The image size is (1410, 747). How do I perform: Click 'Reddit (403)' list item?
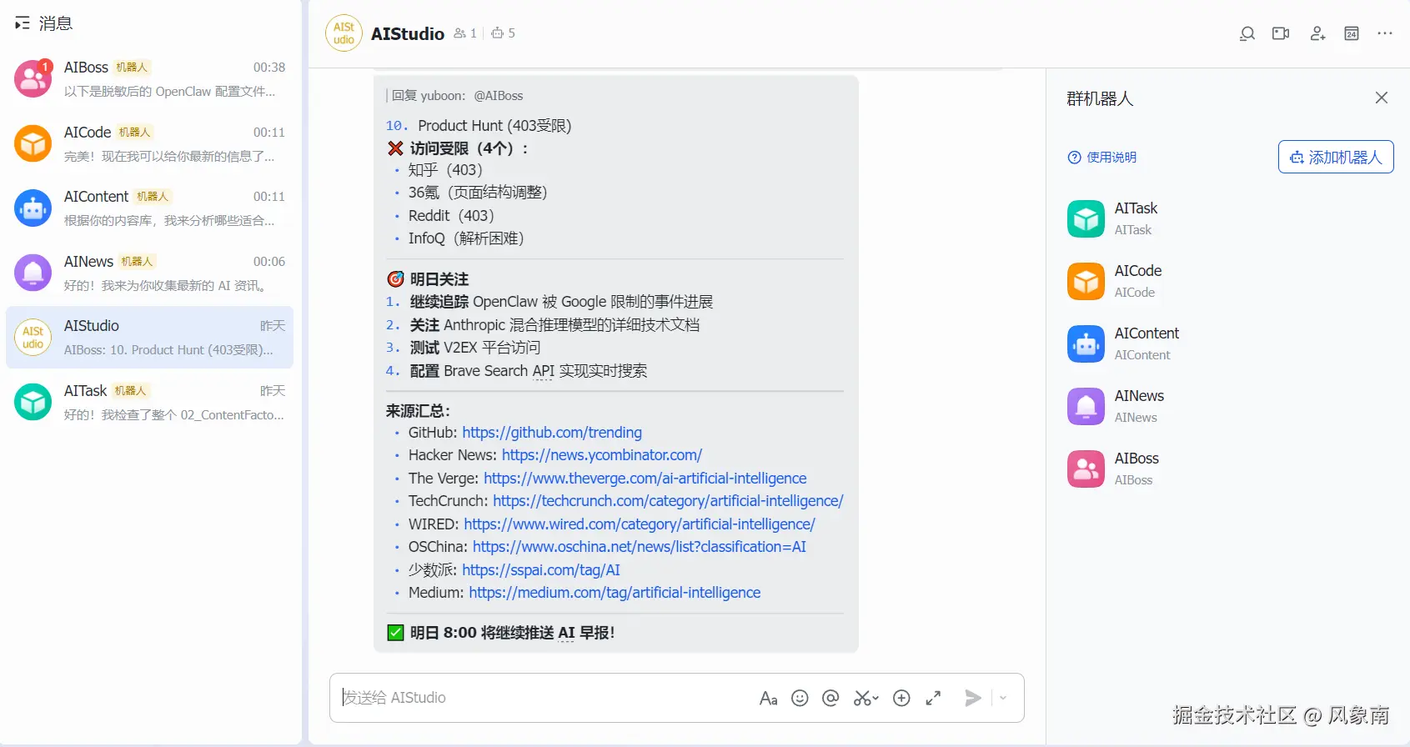pyautogui.click(x=451, y=216)
